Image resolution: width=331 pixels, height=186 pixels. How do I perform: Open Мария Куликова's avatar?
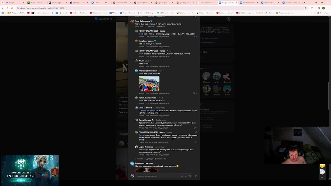136,147
